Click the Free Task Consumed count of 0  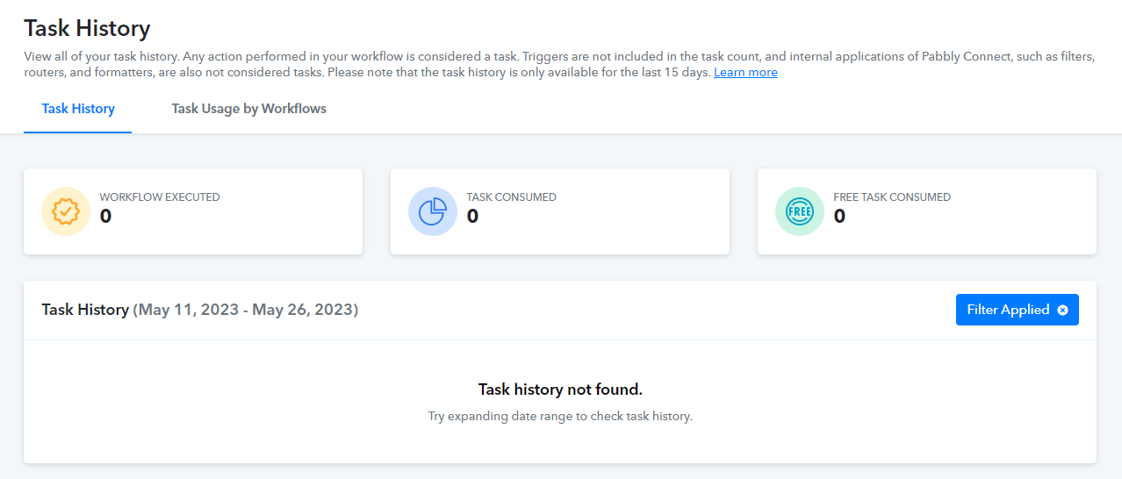point(839,216)
